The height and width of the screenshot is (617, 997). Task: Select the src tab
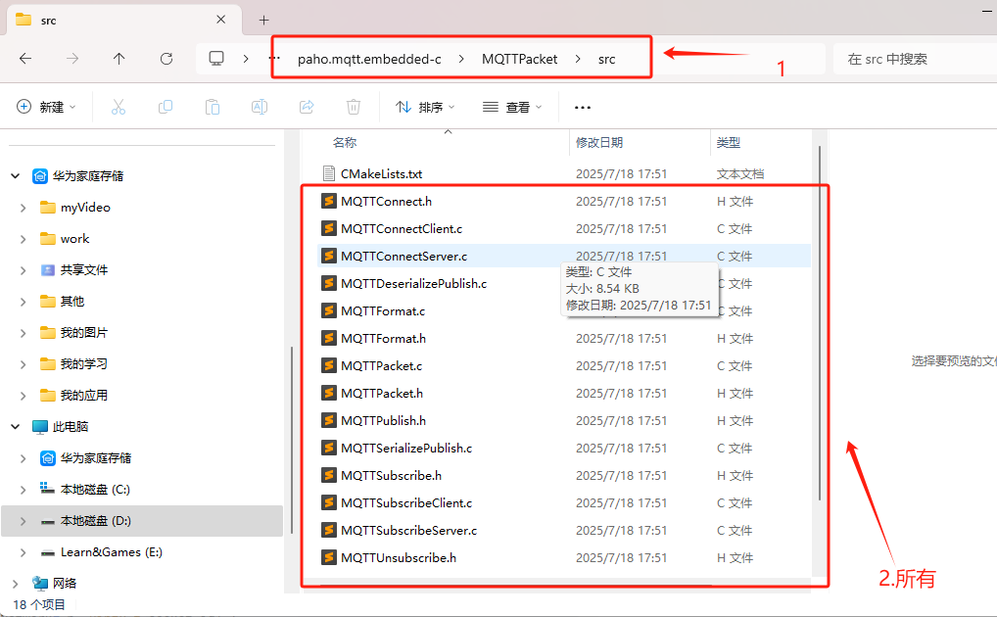[124, 20]
